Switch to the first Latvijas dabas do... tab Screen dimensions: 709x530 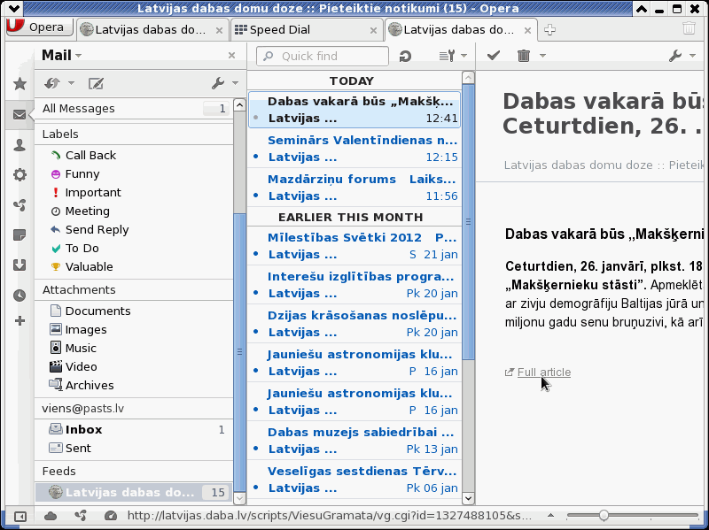pos(151,30)
